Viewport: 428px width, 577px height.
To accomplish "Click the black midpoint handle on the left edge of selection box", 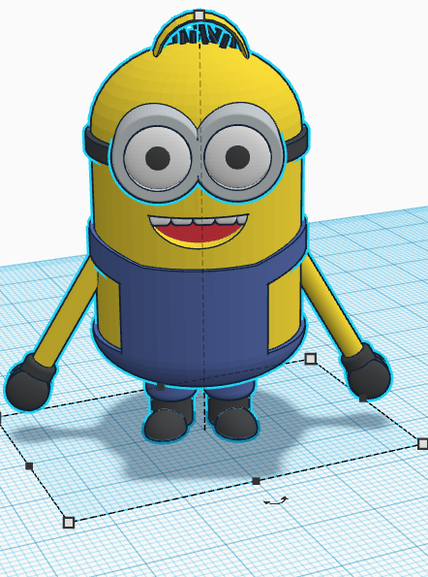I will click(x=29, y=466).
